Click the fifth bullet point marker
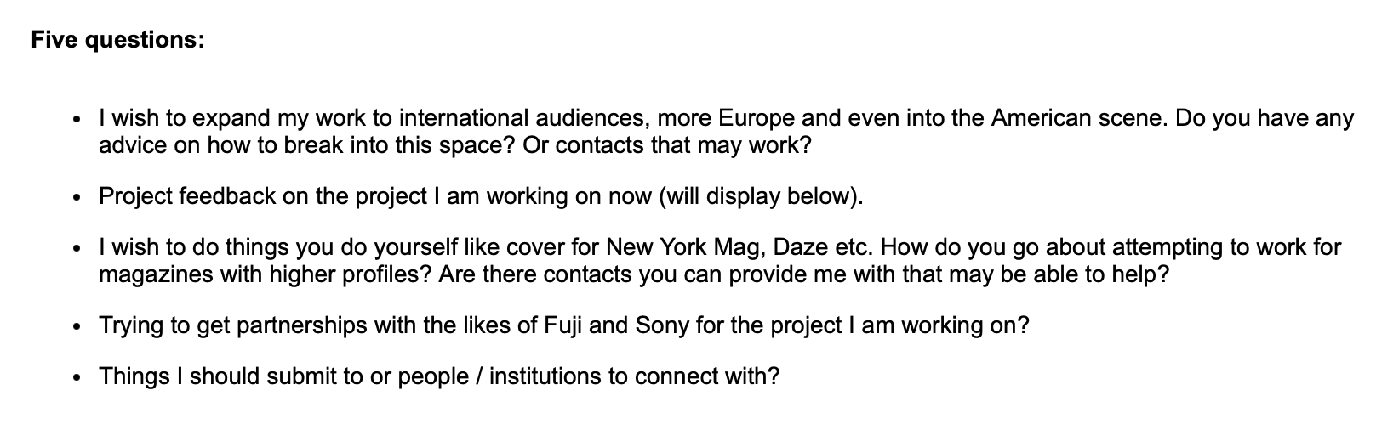Screen dimensions: 1399x430 point(77,378)
